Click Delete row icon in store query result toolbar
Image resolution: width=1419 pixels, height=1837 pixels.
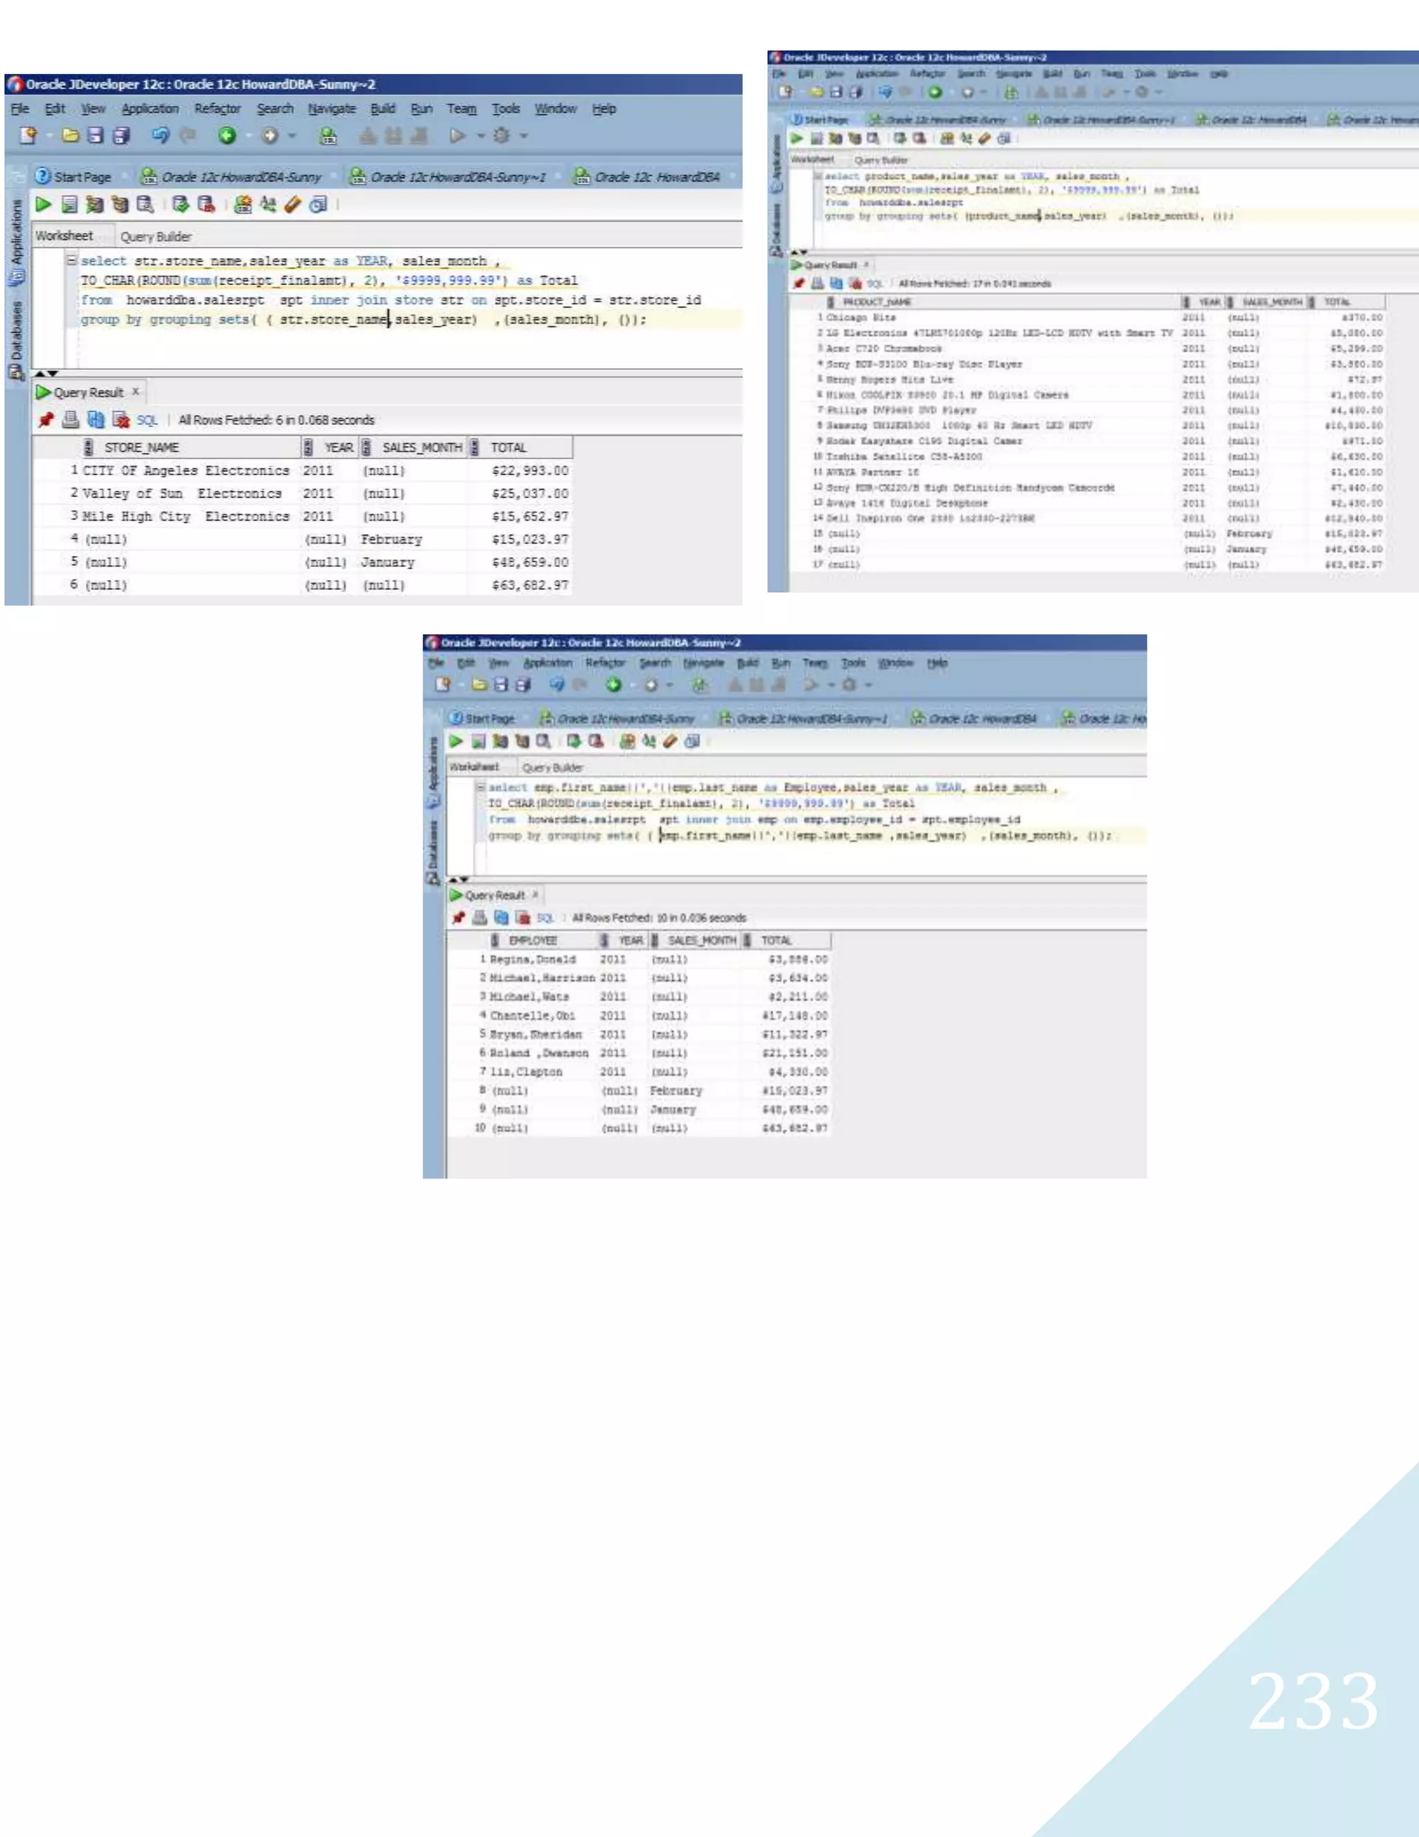pyautogui.click(x=120, y=419)
